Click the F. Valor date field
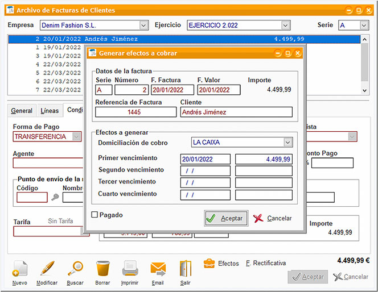 (x=219, y=90)
